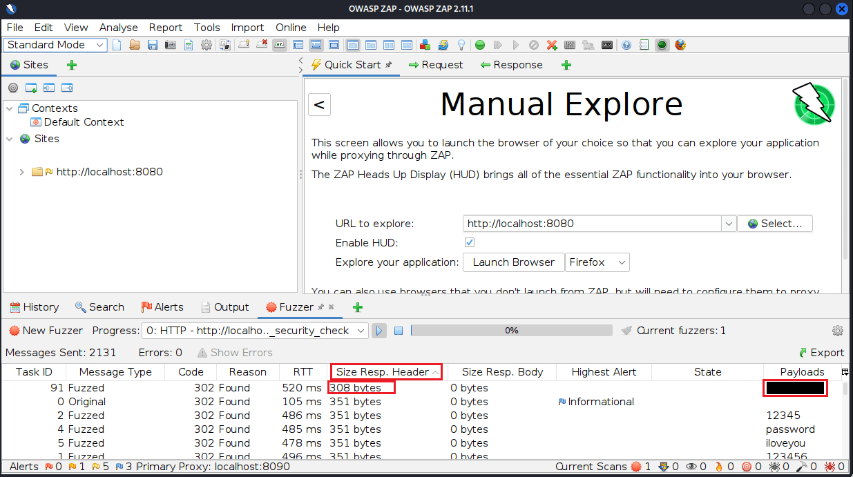Click the red blocks add-on marketplace icon

point(425,45)
